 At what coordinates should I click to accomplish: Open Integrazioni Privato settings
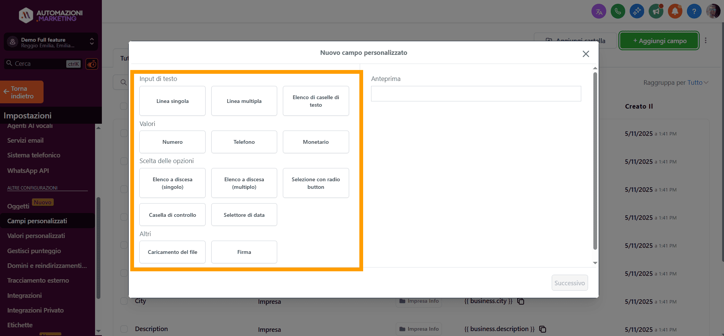point(36,310)
